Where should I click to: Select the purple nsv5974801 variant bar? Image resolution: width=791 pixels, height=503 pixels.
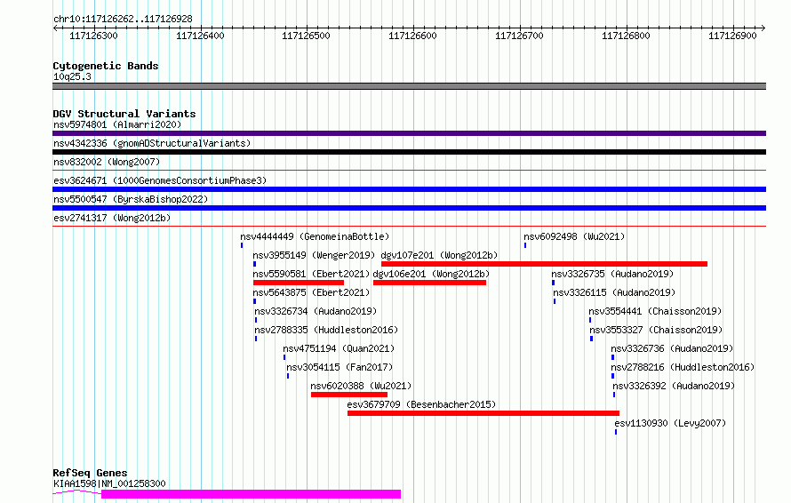point(409,133)
